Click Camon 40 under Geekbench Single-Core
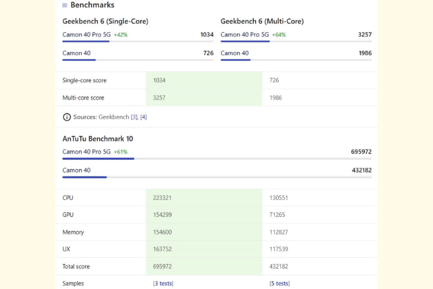This screenshot has height=289, width=433. [x=77, y=53]
